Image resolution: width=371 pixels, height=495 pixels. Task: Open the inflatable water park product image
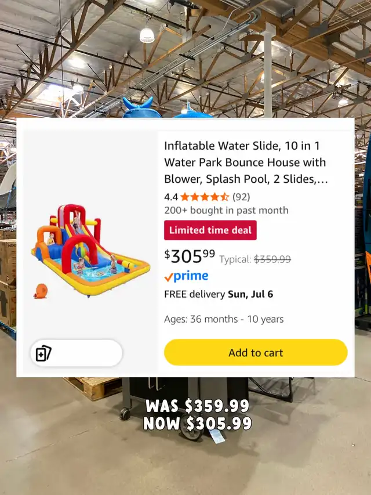click(x=91, y=251)
